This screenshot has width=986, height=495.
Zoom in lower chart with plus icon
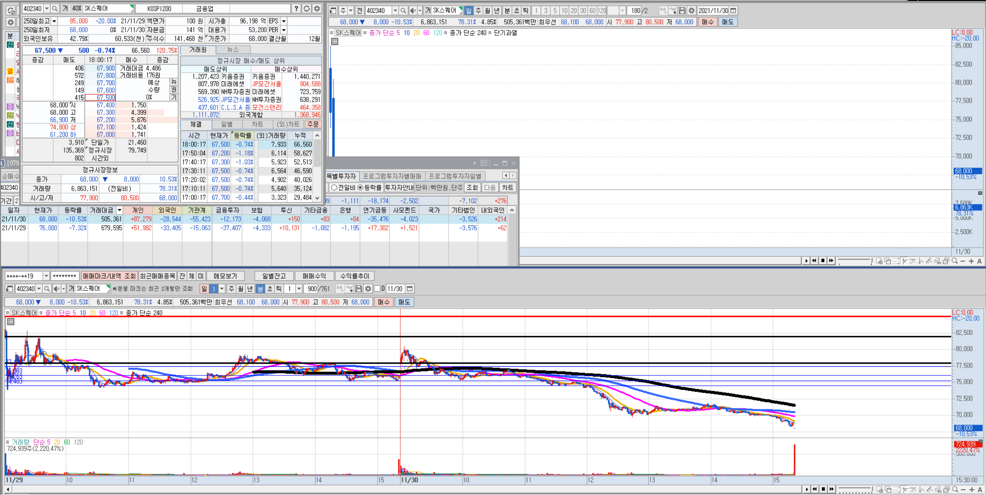(x=971, y=489)
